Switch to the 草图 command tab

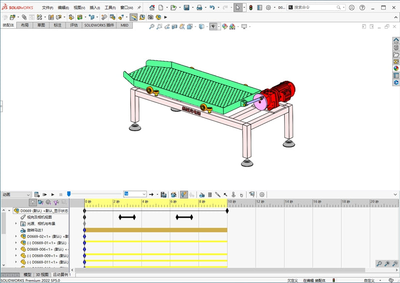click(x=41, y=25)
